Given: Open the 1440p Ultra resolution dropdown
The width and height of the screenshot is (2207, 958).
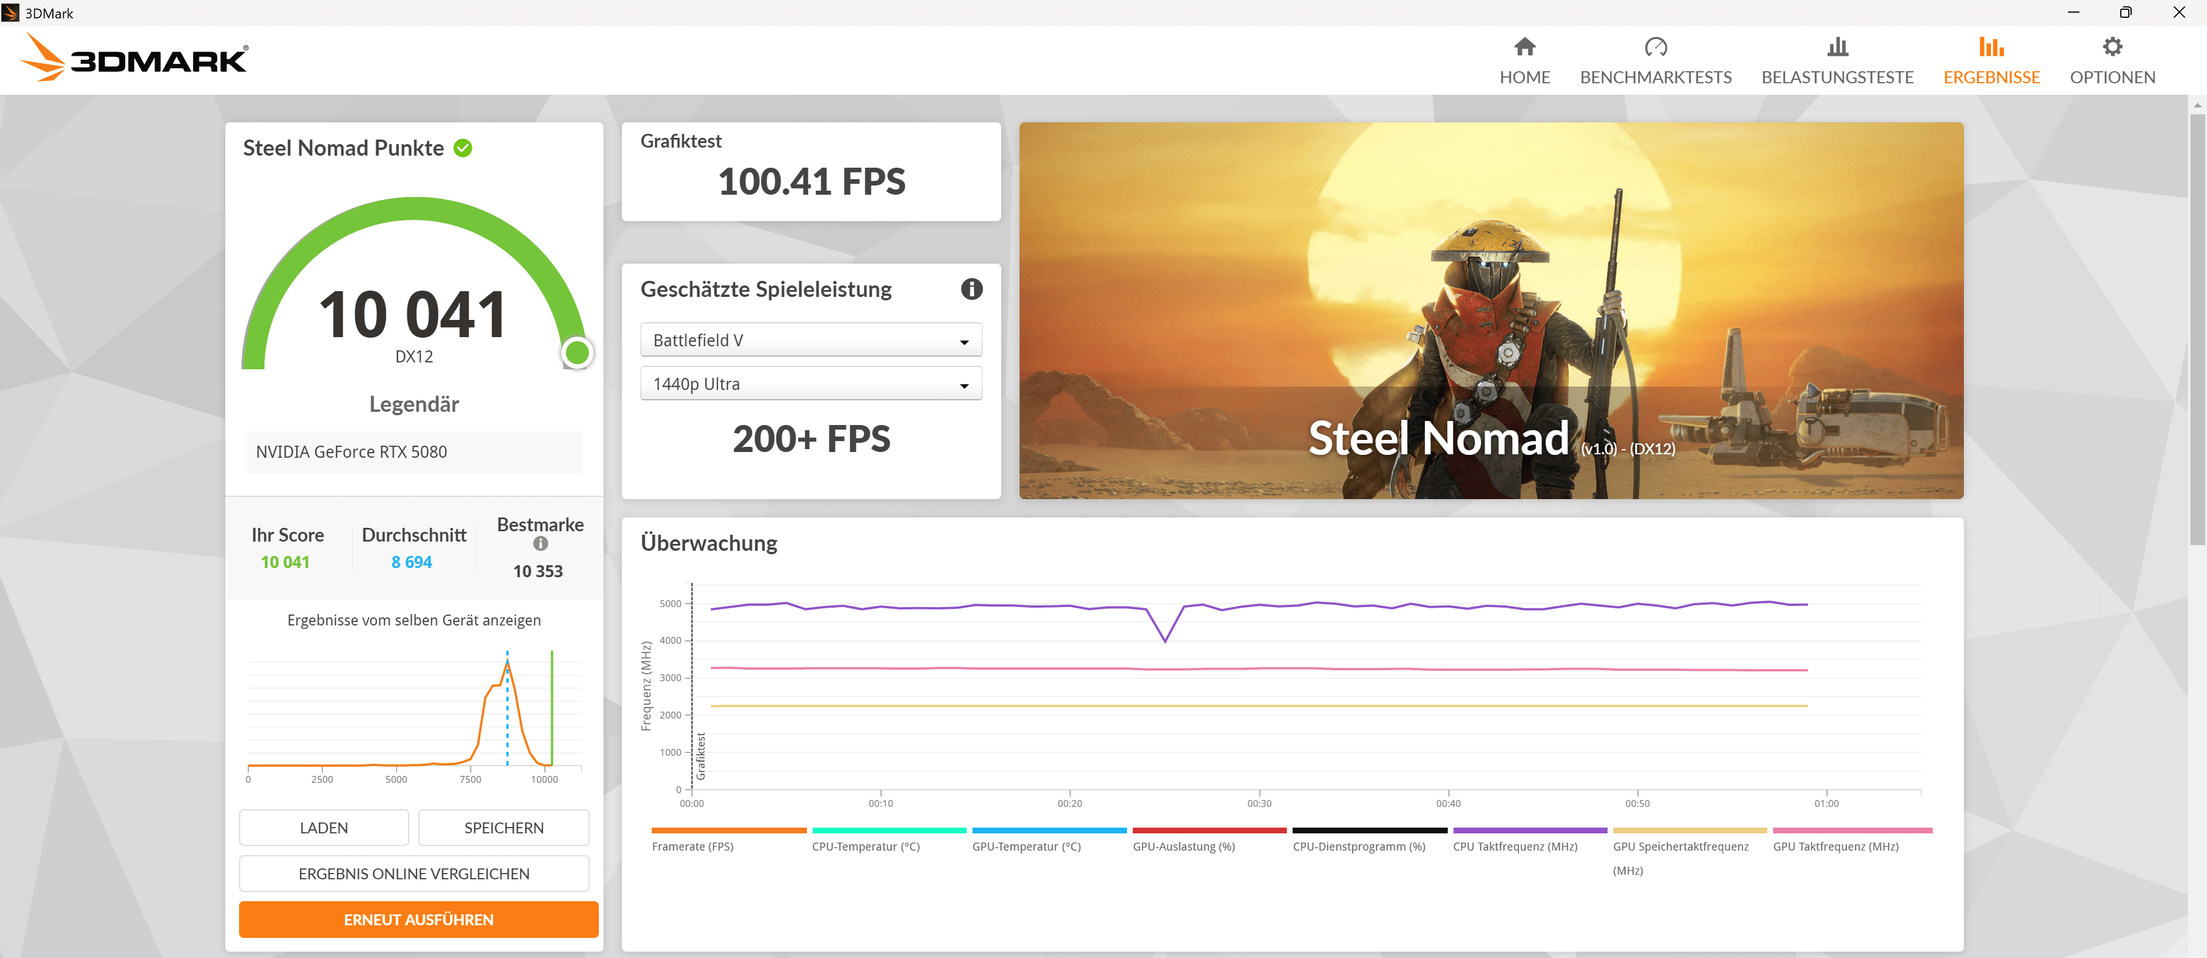Looking at the screenshot, I should pos(810,384).
